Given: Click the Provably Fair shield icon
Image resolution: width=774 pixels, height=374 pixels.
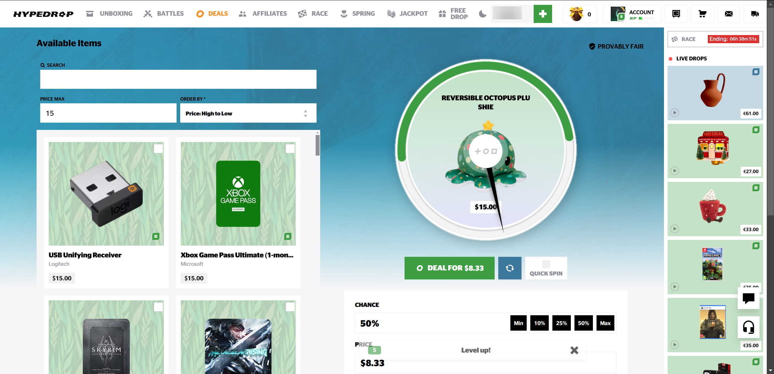Looking at the screenshot, I should [x=592, y=47].
